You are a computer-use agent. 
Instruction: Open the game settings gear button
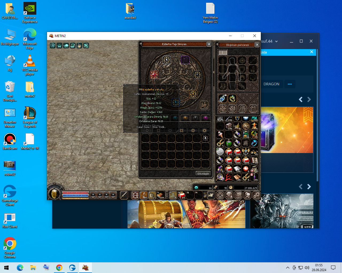tap(256, 195)
